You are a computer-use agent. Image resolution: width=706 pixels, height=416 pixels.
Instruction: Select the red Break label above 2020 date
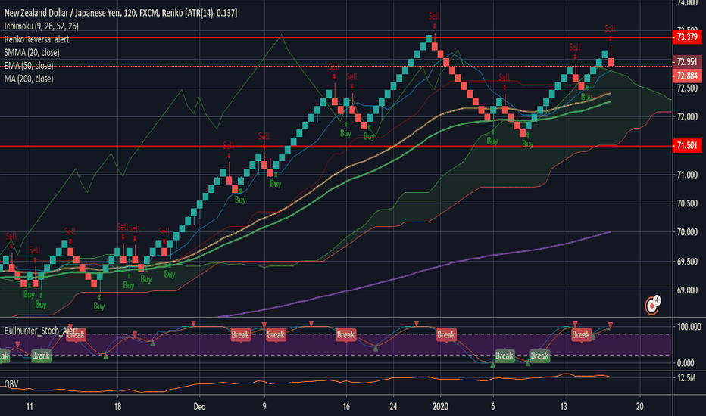[x=445, y=334]
